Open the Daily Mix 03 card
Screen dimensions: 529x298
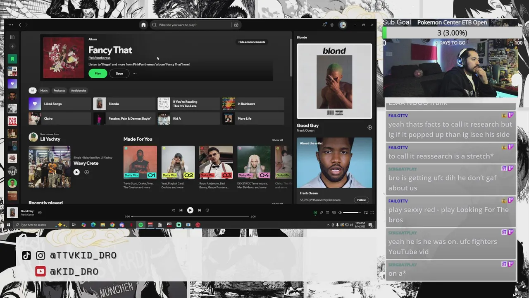(216, 167)
